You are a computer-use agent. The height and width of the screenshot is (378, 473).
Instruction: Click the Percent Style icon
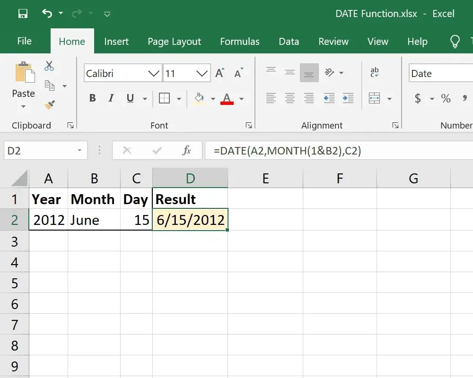point(446,98)
